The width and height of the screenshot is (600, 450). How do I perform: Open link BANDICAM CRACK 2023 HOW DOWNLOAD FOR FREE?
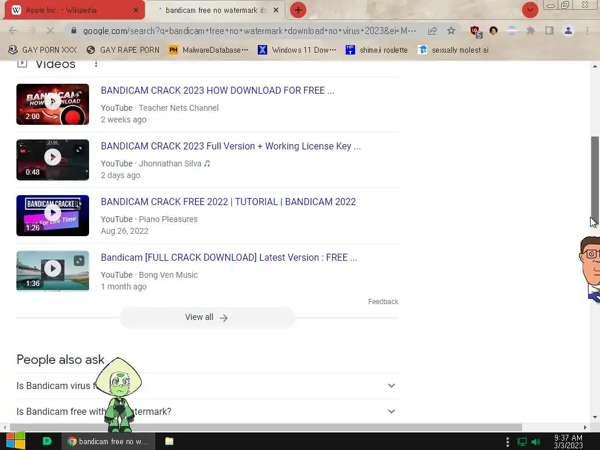click(x=217, y=91)
